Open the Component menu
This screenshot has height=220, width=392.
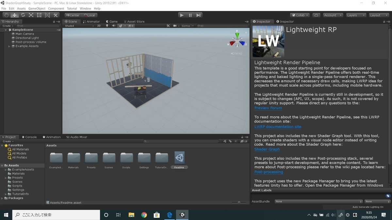click(56, 8)
